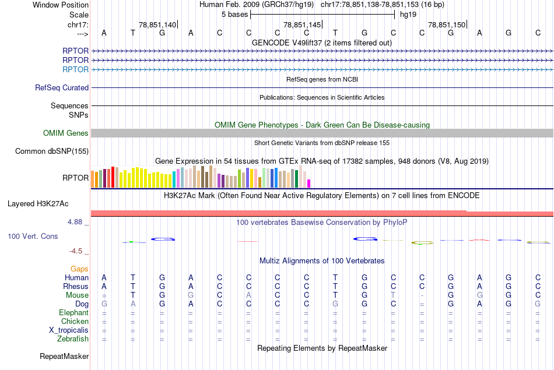Click the Chicken species label

tap(75, 321)
